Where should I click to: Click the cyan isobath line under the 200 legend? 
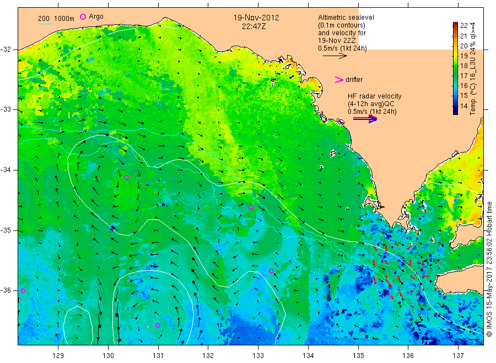coord(46,24)
